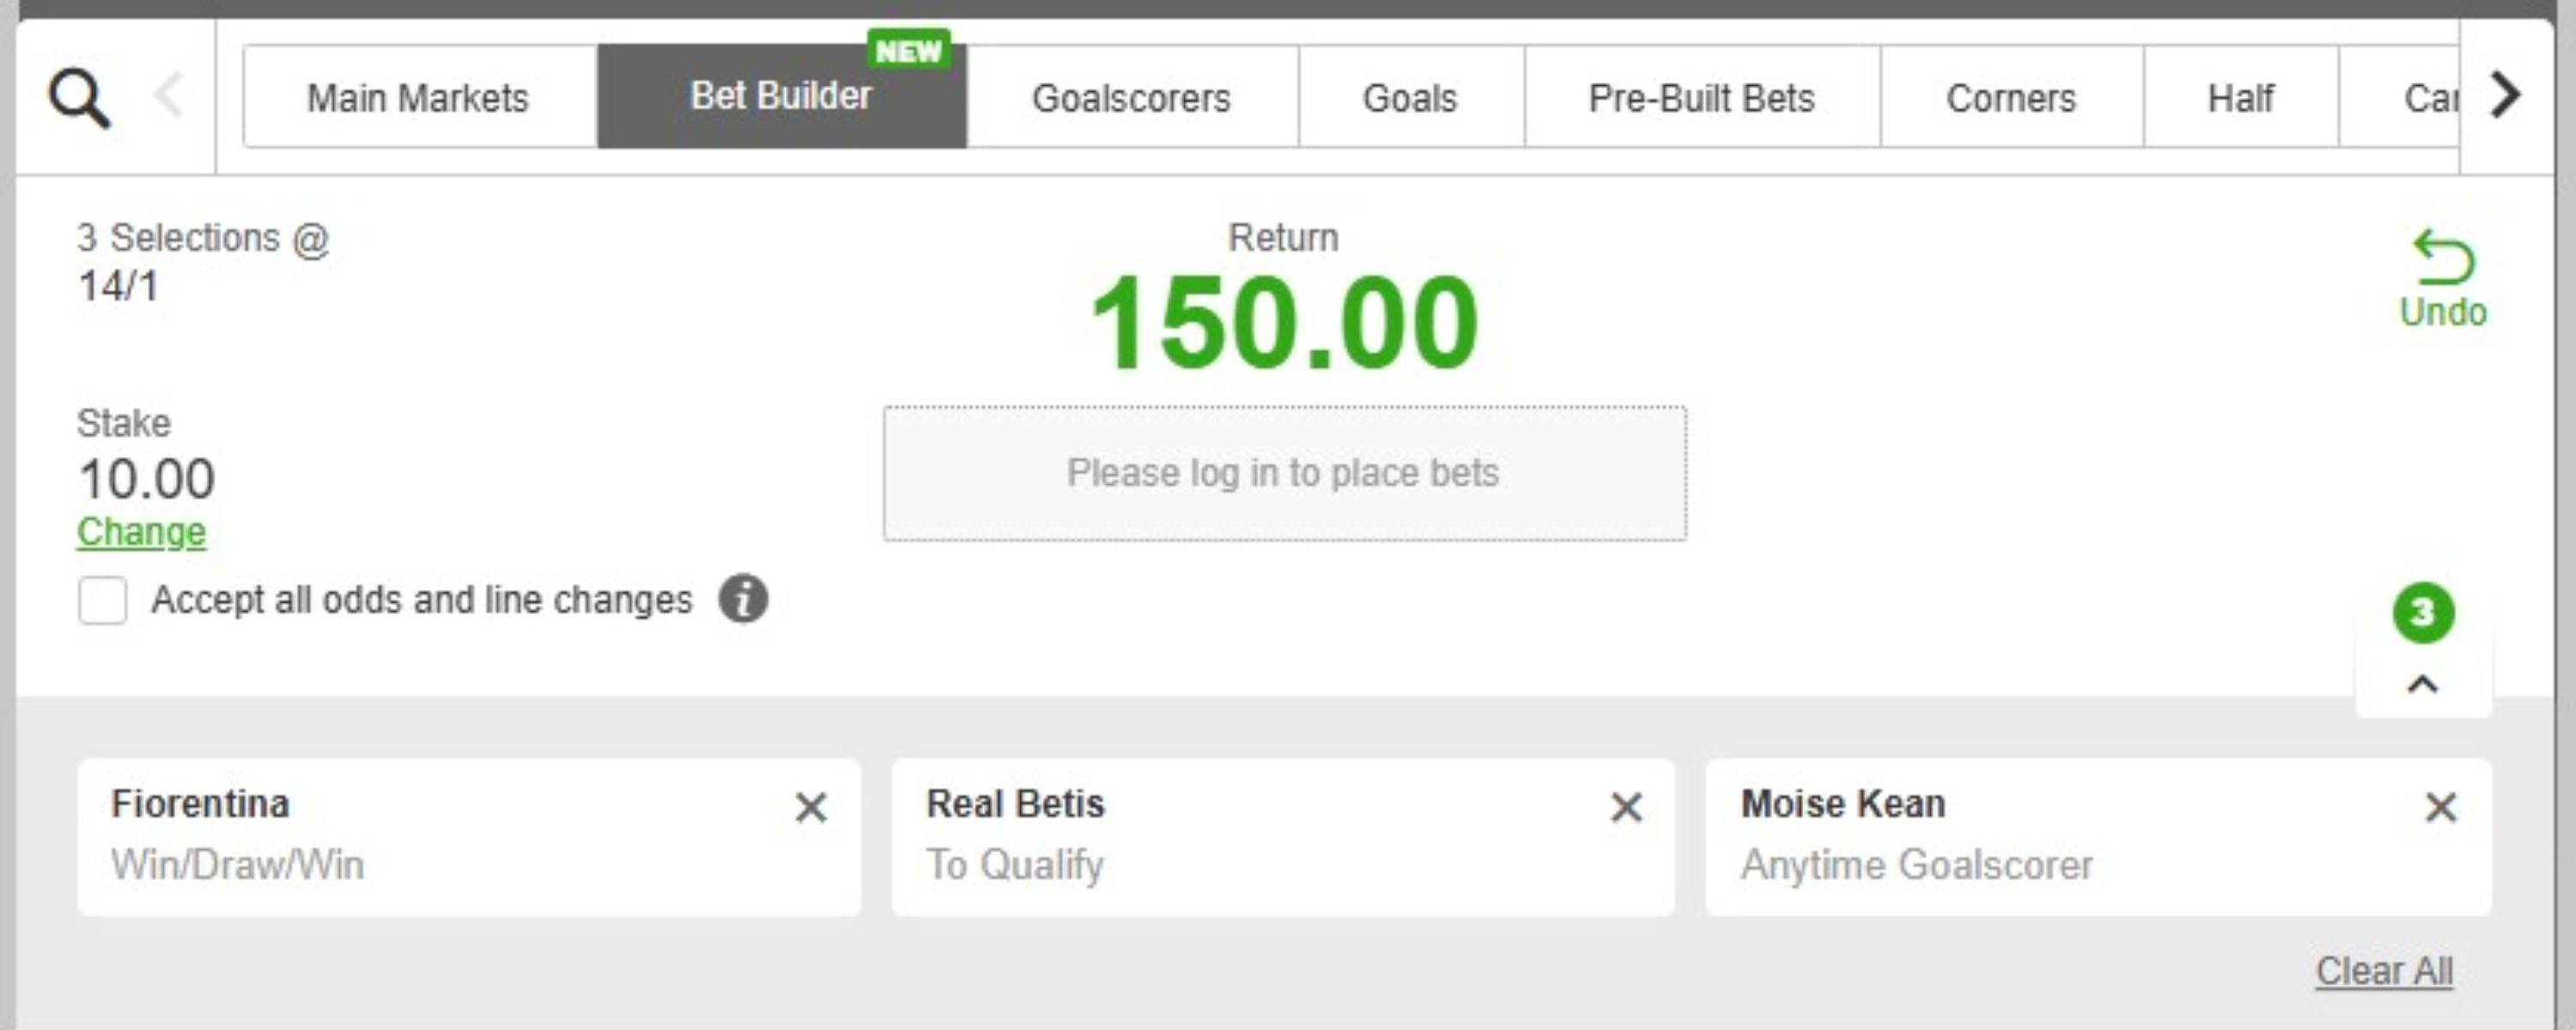Open the Goalscorers tab

(x=1131, y=98)
